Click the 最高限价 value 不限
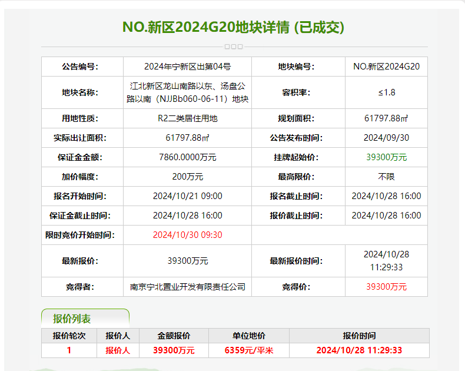 tap(386, 177)
